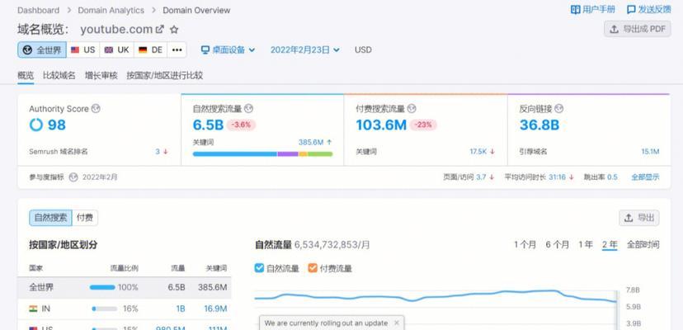Viewport: 683px width, 330px height.
Task: Open the 概览 tab
Action: click(26, 75)
